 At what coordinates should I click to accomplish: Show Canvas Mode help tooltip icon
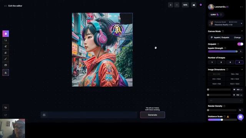click(223, 31)
